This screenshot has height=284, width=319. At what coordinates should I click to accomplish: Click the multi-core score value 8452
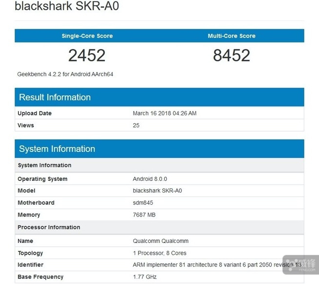231,56
